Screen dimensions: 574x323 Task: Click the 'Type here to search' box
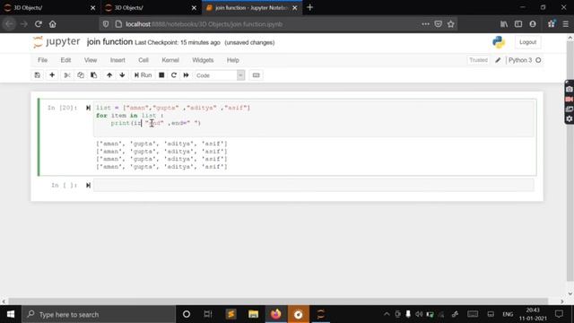[99, 314]
